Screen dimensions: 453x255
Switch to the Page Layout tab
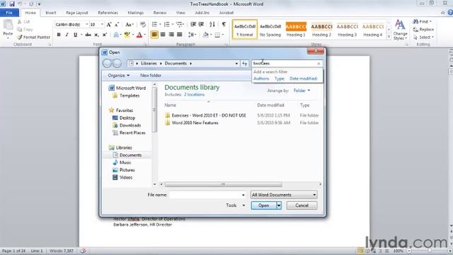click(x=77, y=13)
